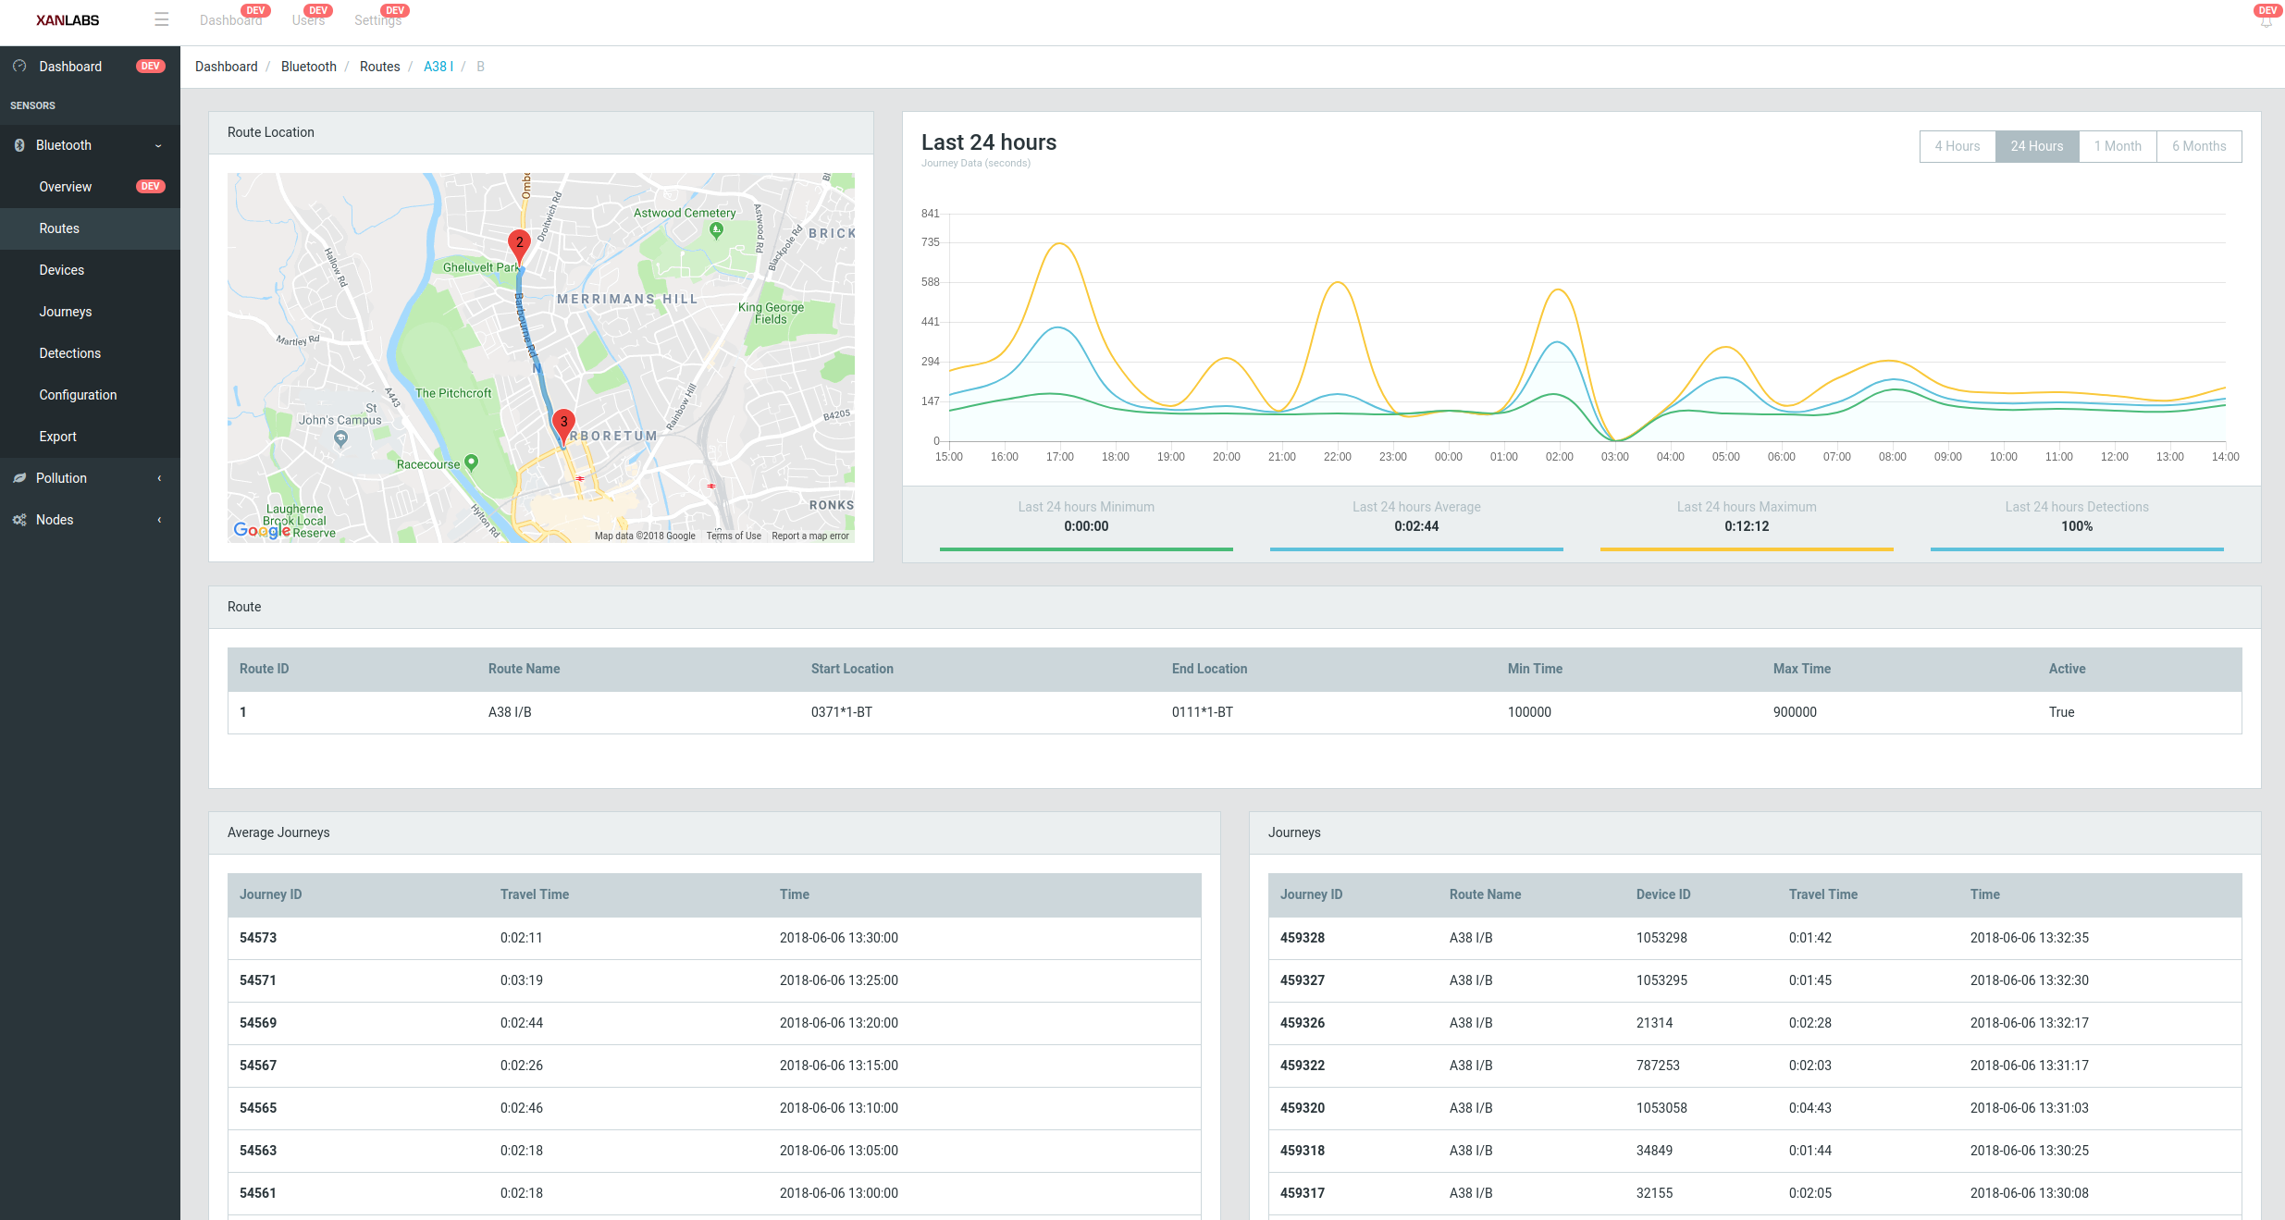
Task: Select journey row 459328 in Journeys table
Action: pos(1755,938)
